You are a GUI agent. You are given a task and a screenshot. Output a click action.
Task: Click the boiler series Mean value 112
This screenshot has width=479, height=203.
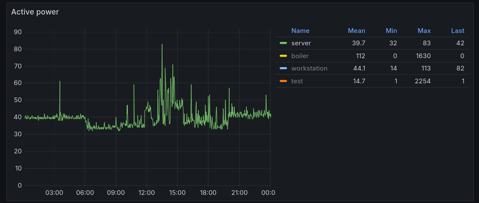click(360, 56)
